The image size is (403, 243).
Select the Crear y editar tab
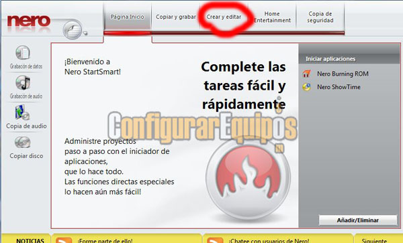click(224, 17)
